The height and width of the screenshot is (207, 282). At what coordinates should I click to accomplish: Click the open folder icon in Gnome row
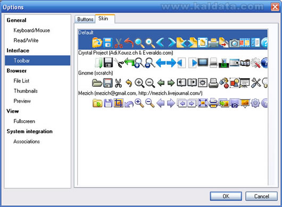point(97,83)
